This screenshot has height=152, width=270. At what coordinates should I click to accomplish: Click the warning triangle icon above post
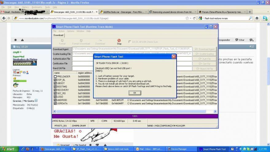tap(22, 40)
